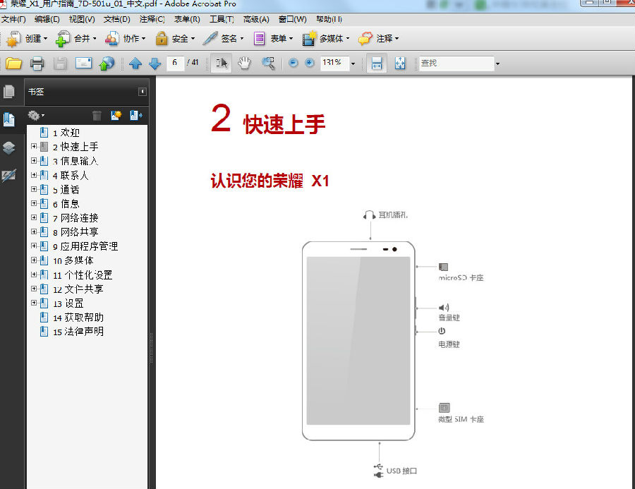
Task: Open the zoom percentage dropdown arrow
Action: (353, 64)
